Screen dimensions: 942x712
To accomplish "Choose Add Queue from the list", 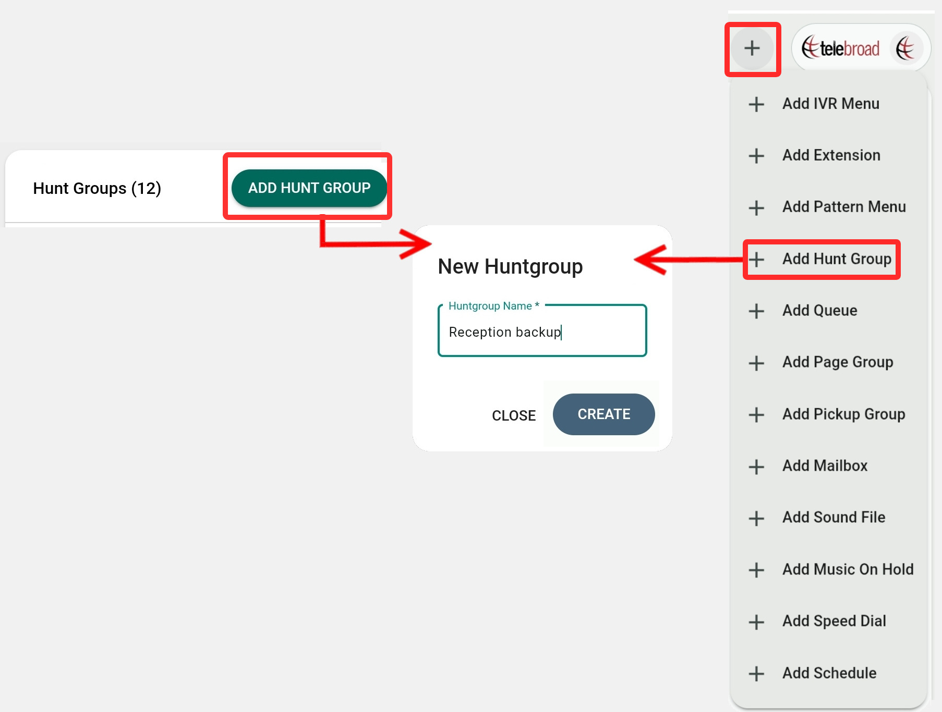I will (x=828, y=311).
